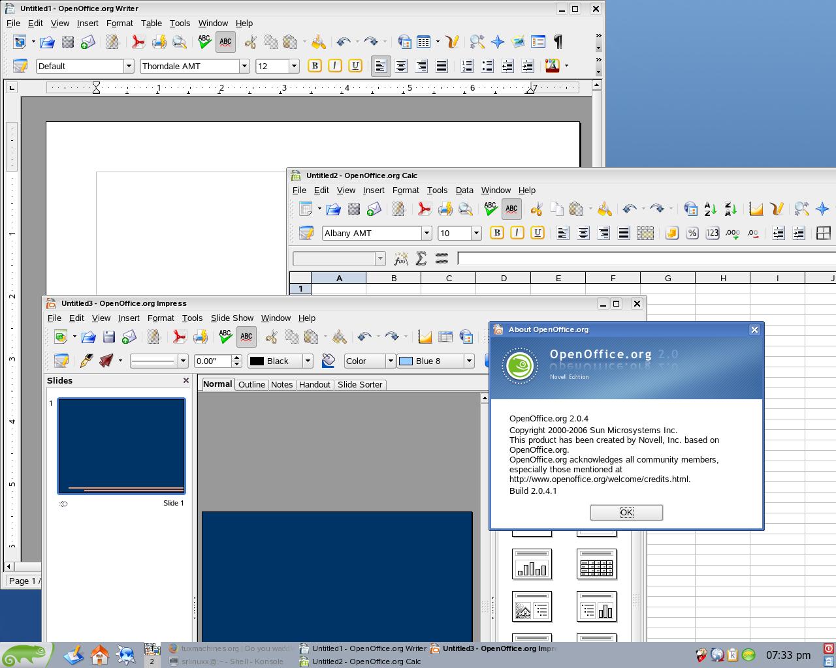Apply percent number format in Calc
The height and width of the screenshot is (668, 836).
[x=692, y=233]
